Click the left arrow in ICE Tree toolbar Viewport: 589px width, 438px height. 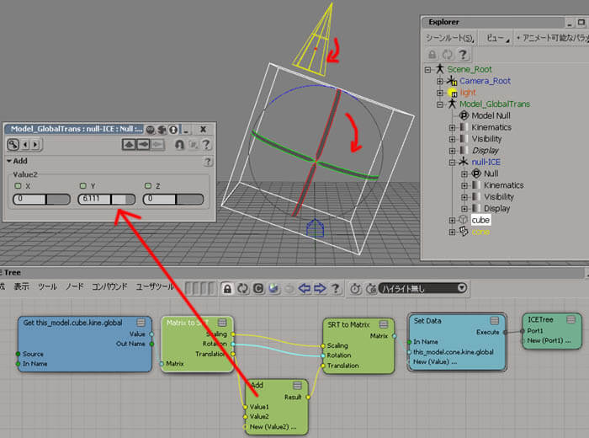point(305,288)
